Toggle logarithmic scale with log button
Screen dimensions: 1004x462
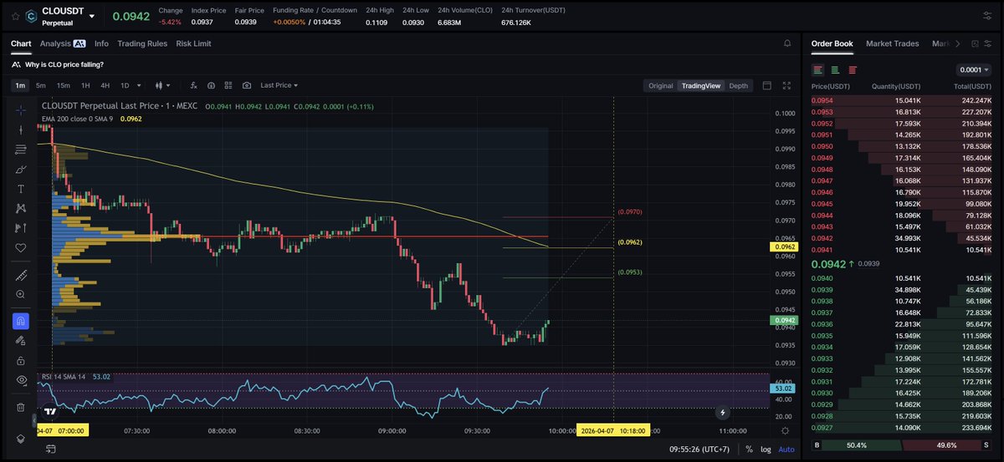[x=765, y=449]
